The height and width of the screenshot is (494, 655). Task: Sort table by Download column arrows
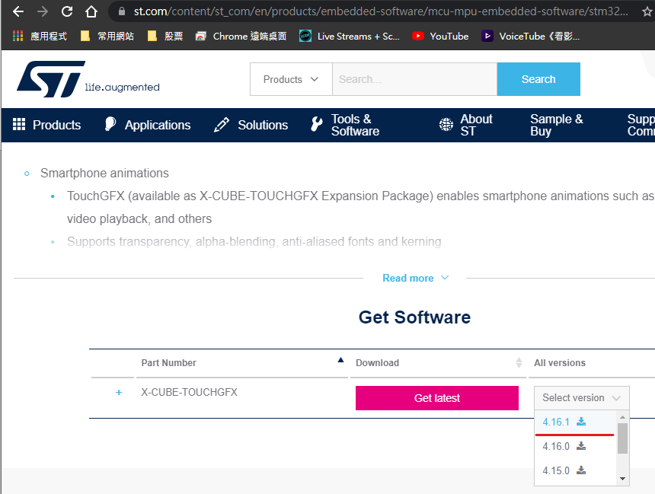(519, 362)
